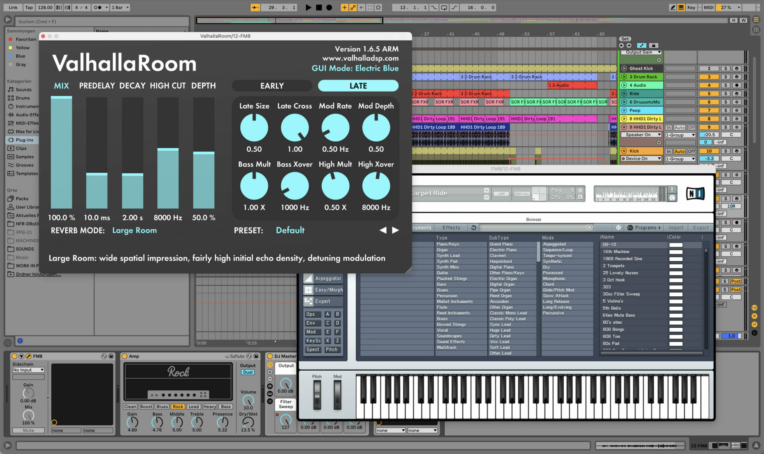Click the Late Size knob
This screenshot has height=454, width=764.
(254, 128)
